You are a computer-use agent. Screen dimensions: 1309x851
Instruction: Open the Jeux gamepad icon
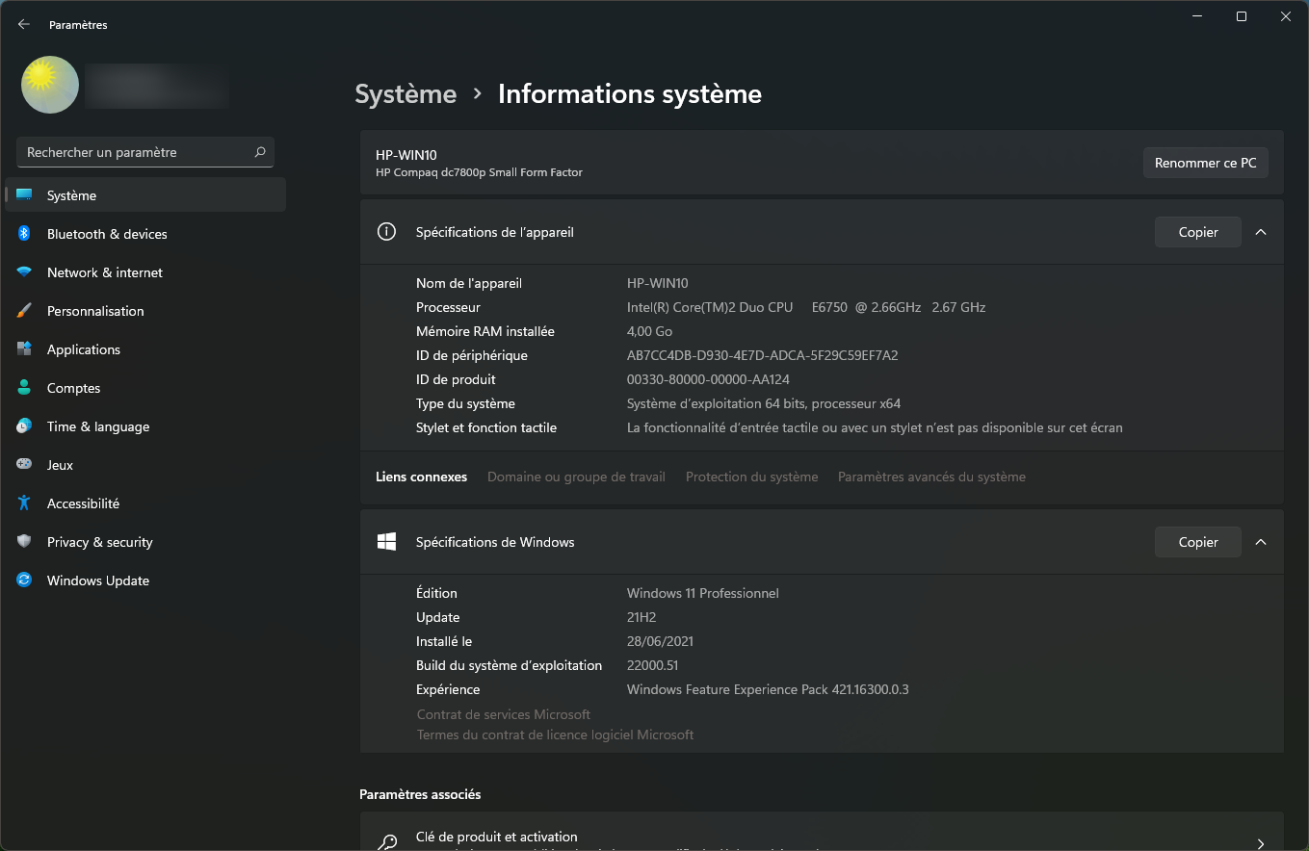tap(24, 465)
